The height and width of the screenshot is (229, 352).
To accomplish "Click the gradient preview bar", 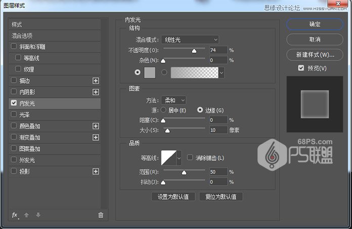I will (194, 73).
